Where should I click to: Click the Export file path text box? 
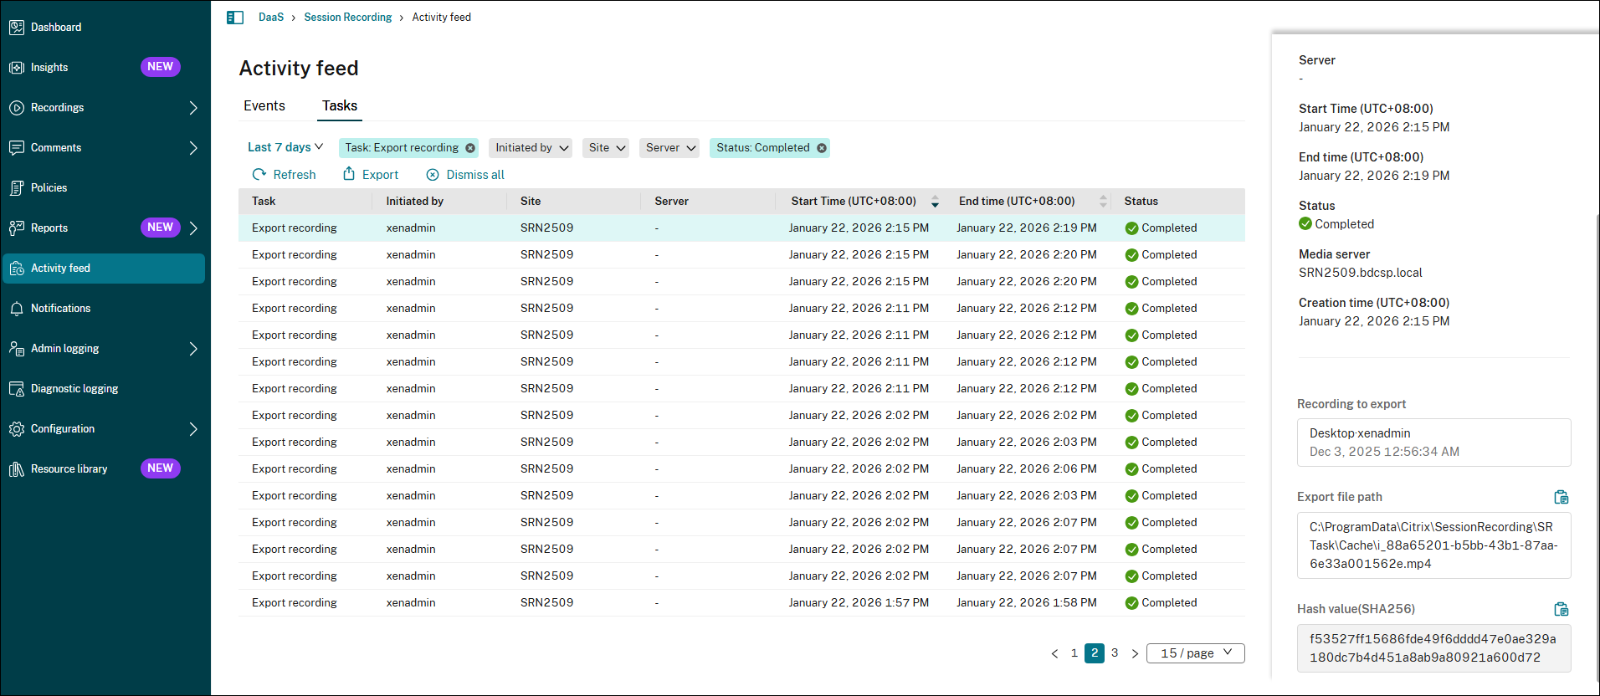1433,545
